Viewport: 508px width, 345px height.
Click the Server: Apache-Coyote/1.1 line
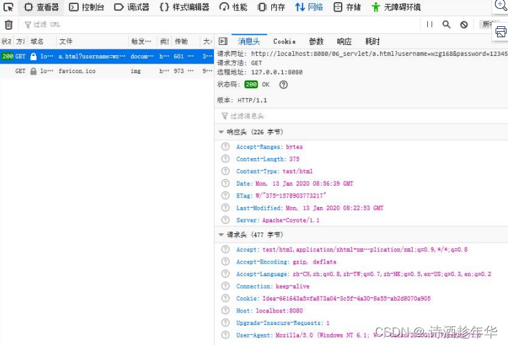pos(277,220)
